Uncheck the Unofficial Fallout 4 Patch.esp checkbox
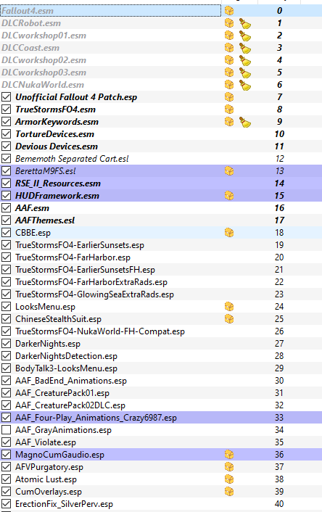The width and height of the screenshot is (322, 512). tap(7, 97)
